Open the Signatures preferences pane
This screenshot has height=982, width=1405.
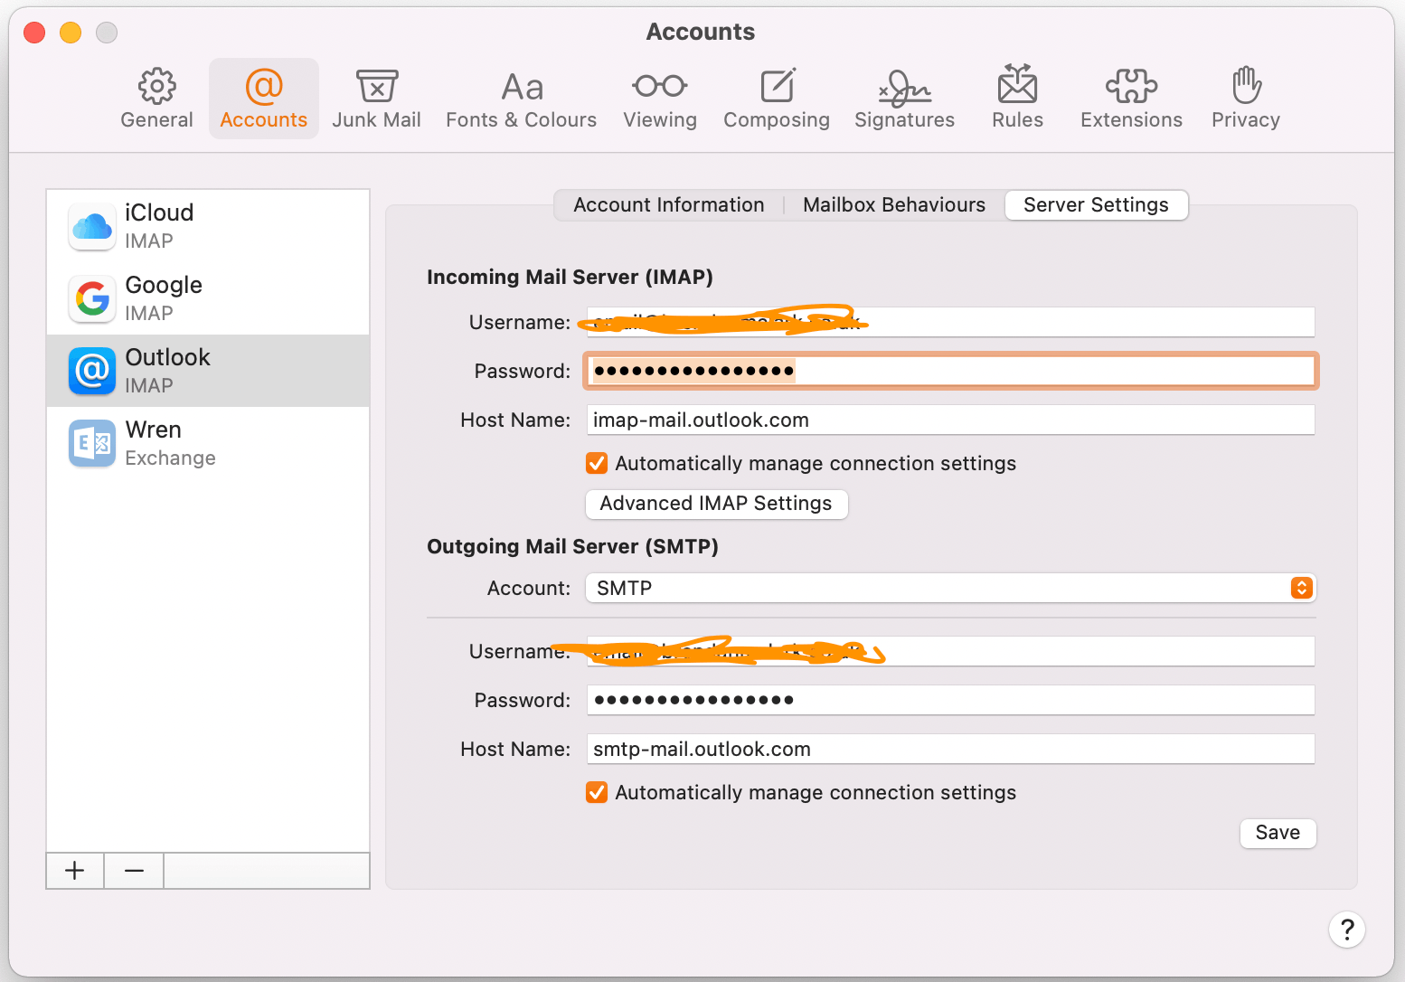pos(904,99)
